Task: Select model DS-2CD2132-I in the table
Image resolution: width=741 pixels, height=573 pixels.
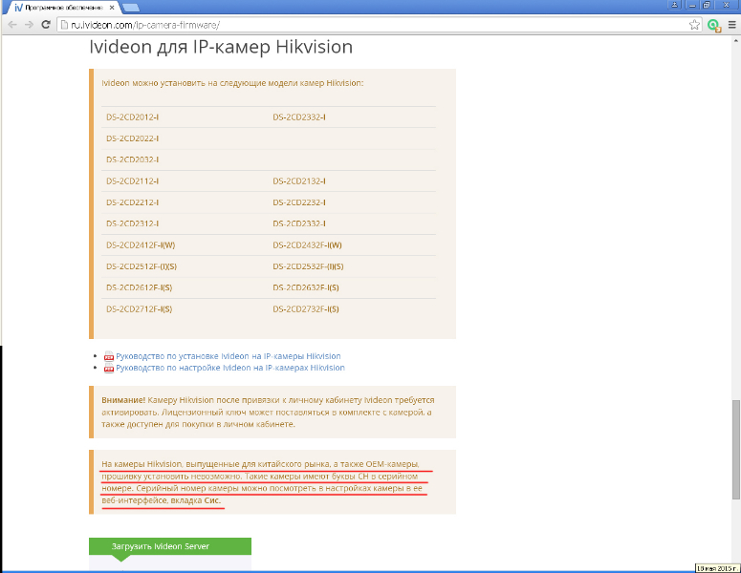Action: pos(299,180)
